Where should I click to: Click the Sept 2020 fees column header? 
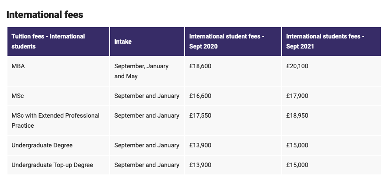coord(226,41)
